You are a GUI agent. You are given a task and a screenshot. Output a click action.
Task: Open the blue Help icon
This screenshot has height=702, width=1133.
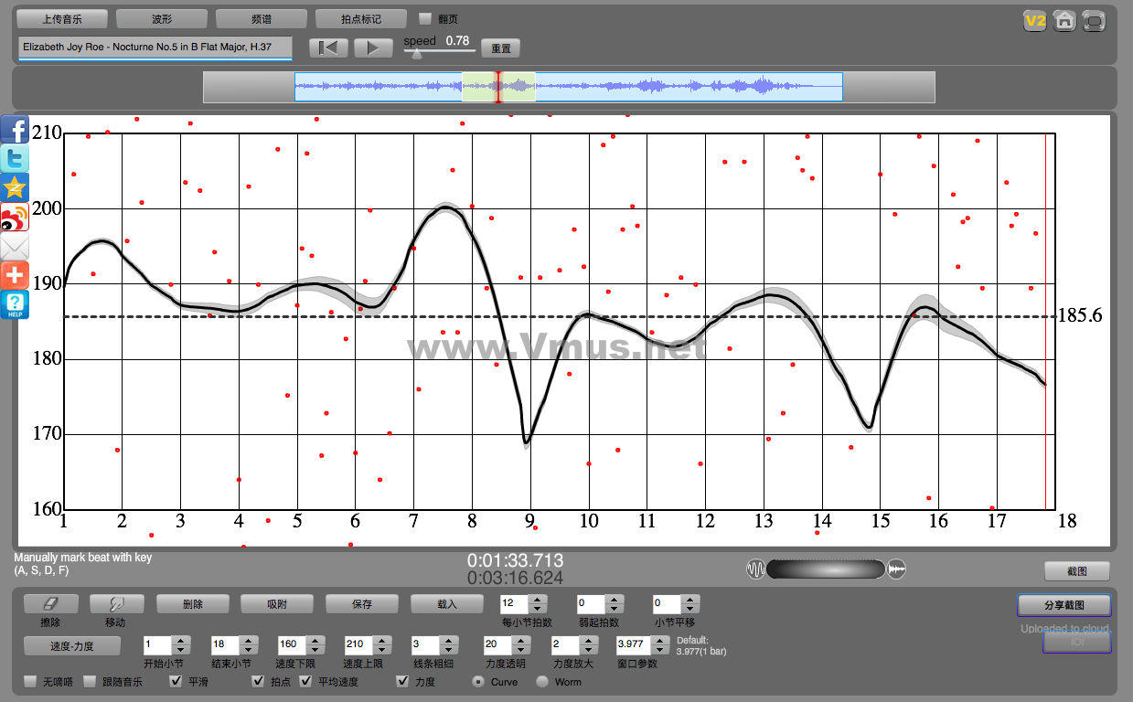[15, 305]
